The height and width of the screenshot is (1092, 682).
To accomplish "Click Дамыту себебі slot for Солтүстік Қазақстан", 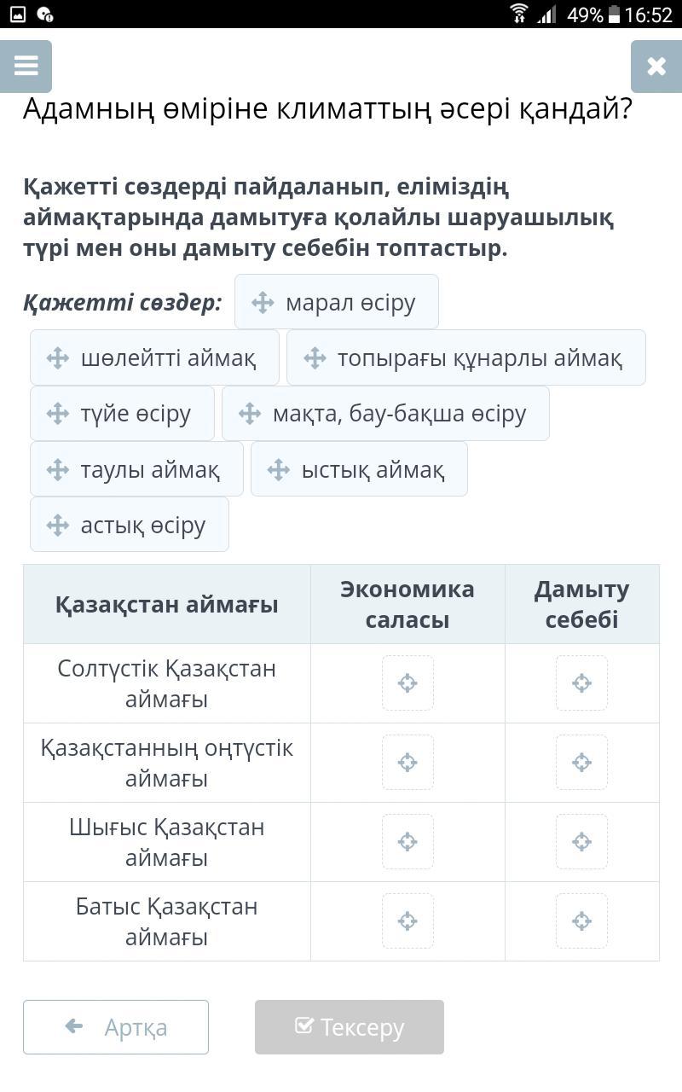I will [x=581, y=683].
